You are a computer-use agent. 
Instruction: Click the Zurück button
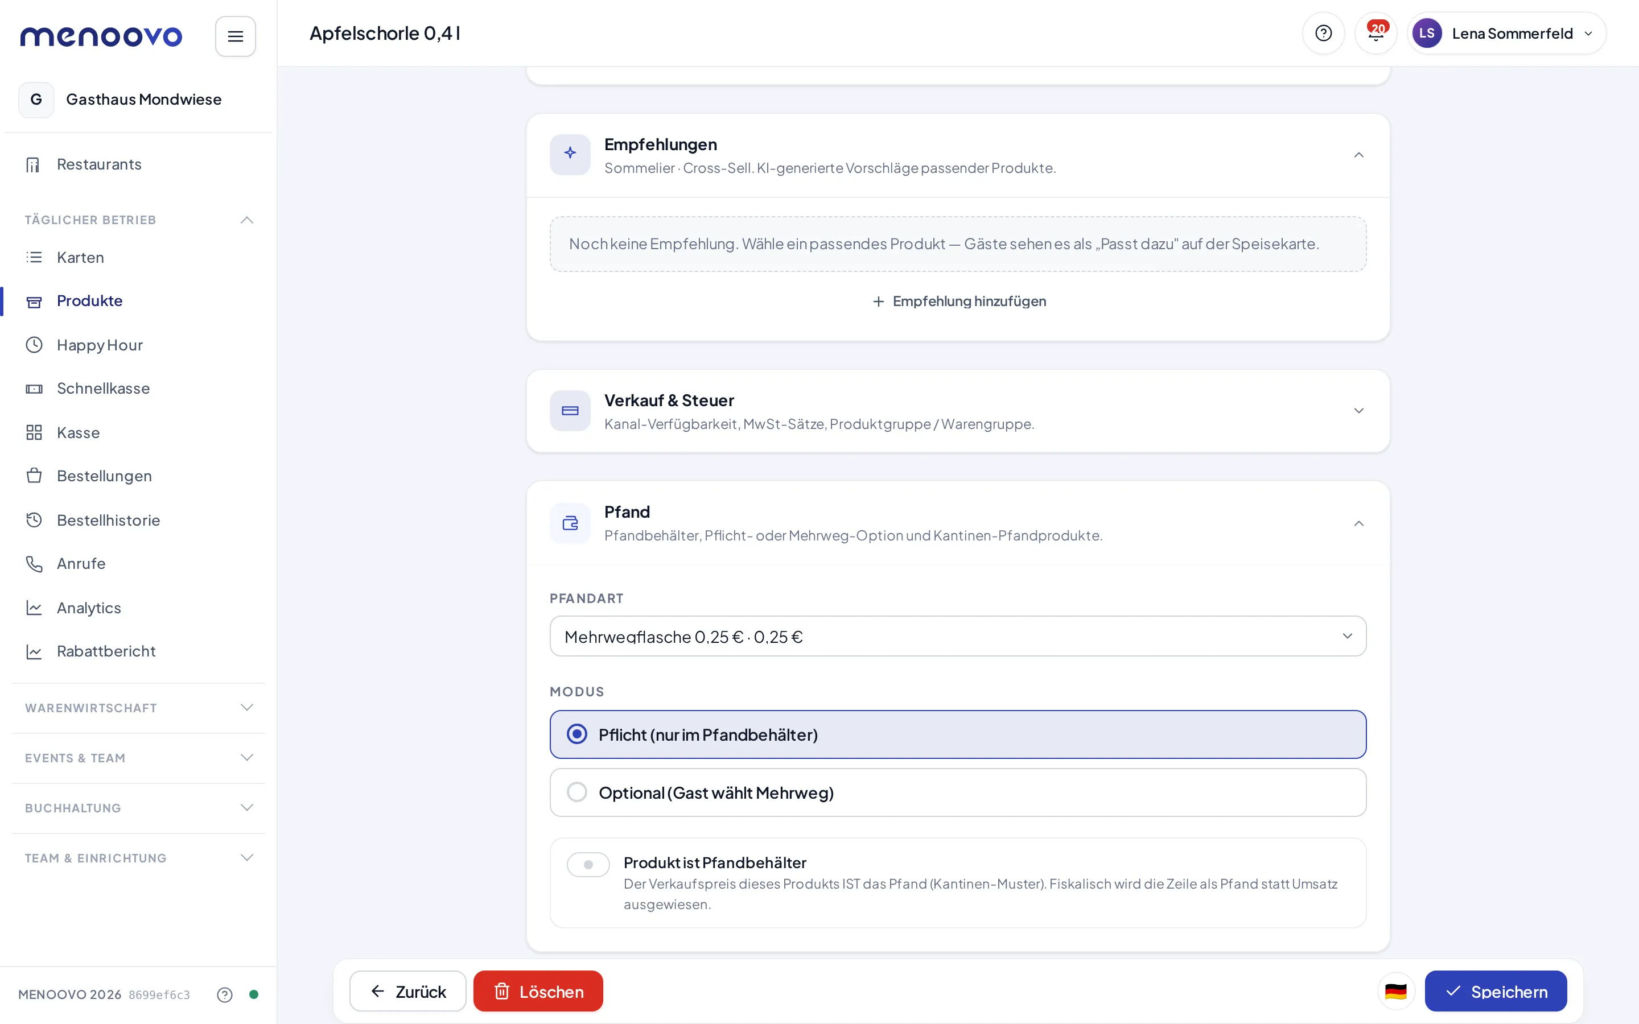coord(407,991)
